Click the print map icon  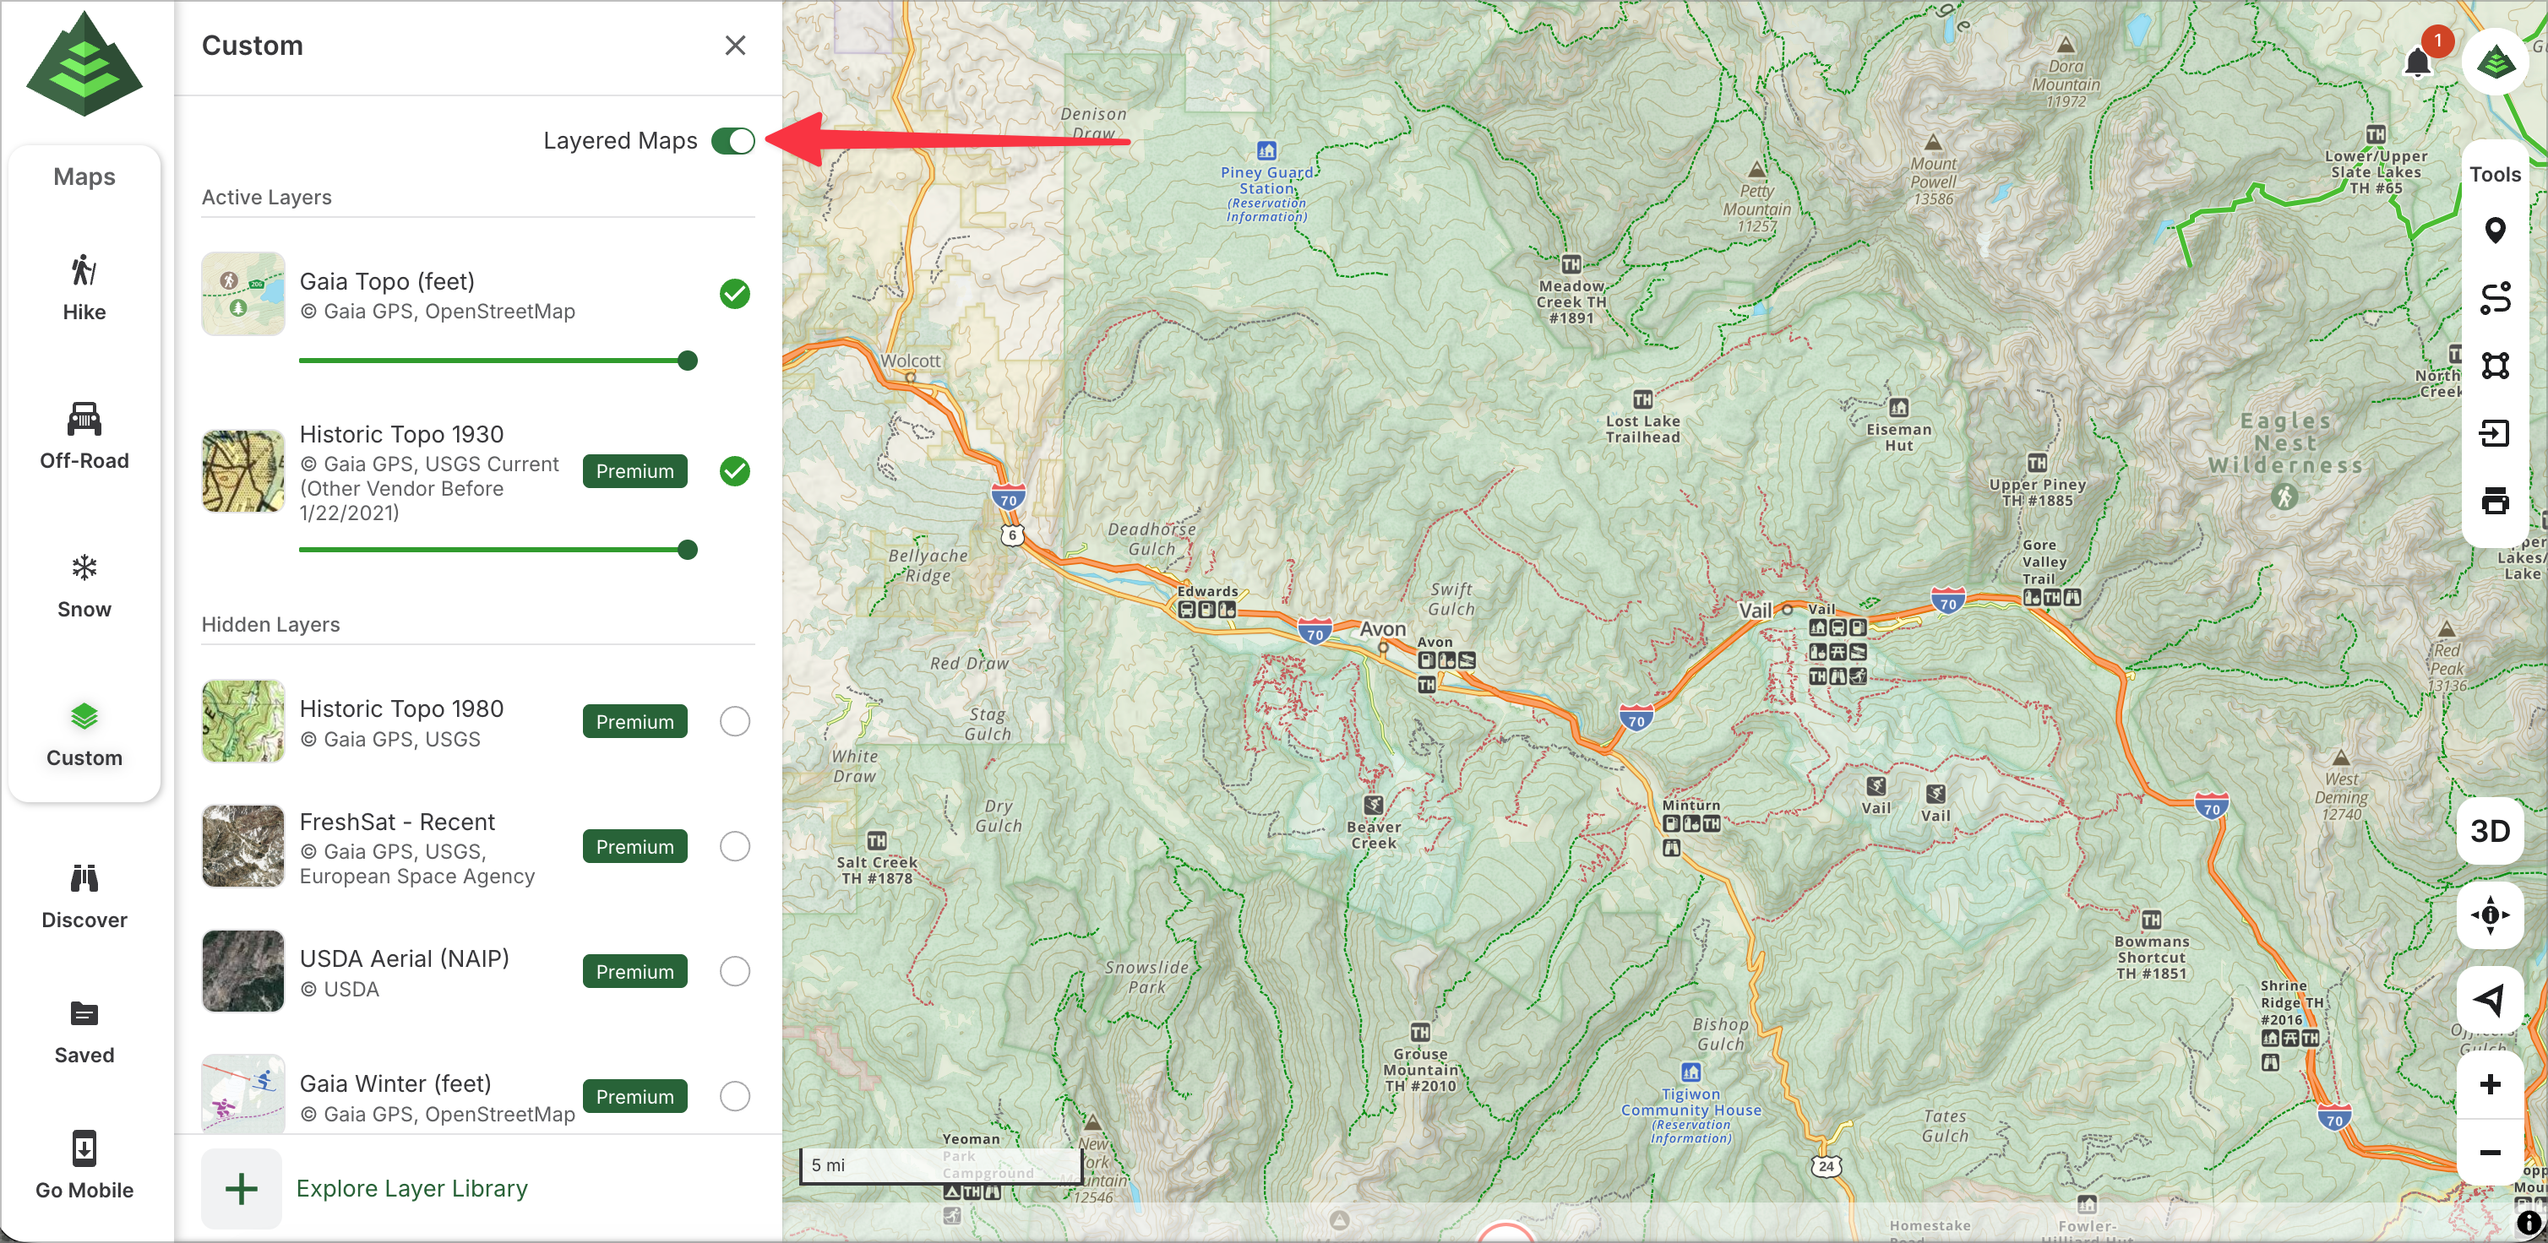point(2494,502)
